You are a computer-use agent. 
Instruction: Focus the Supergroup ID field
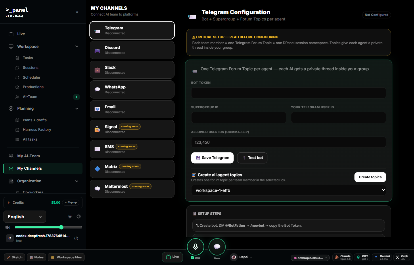(239, 118)
